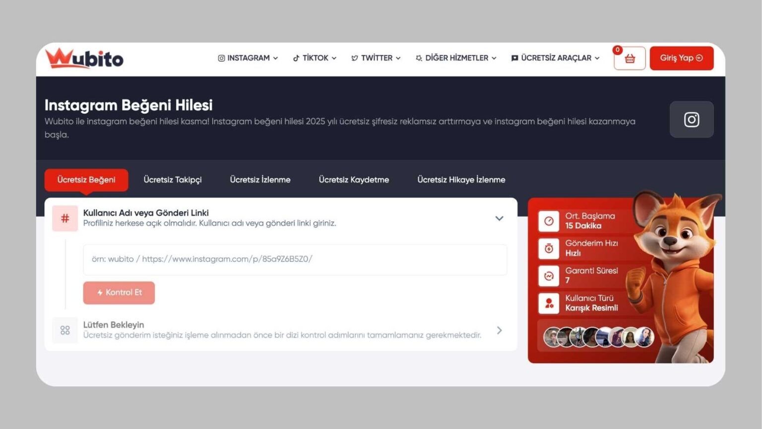Select the Ort. Başlama clock icon
This screenshot has height=429, width=762.
click(549, 221)
